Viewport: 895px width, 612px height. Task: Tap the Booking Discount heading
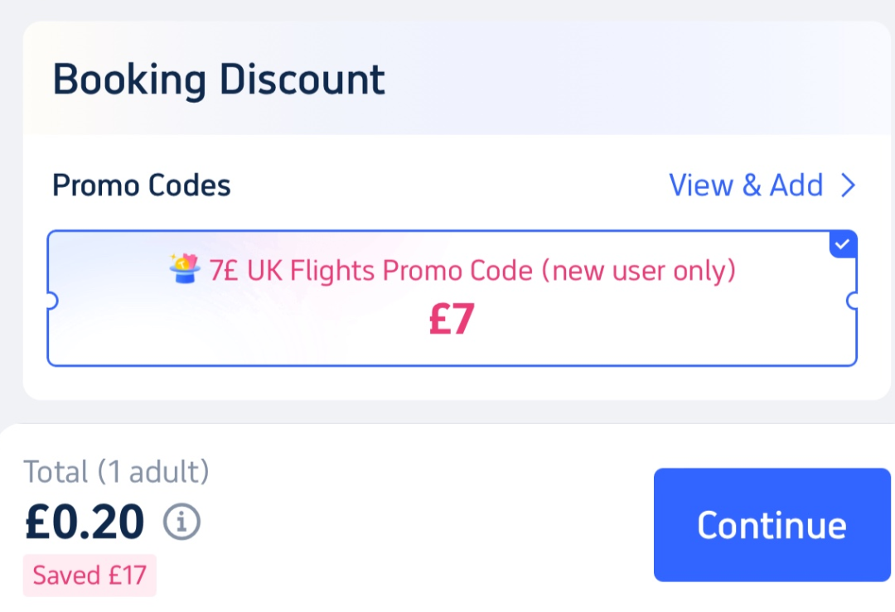(x=219, y=80)
